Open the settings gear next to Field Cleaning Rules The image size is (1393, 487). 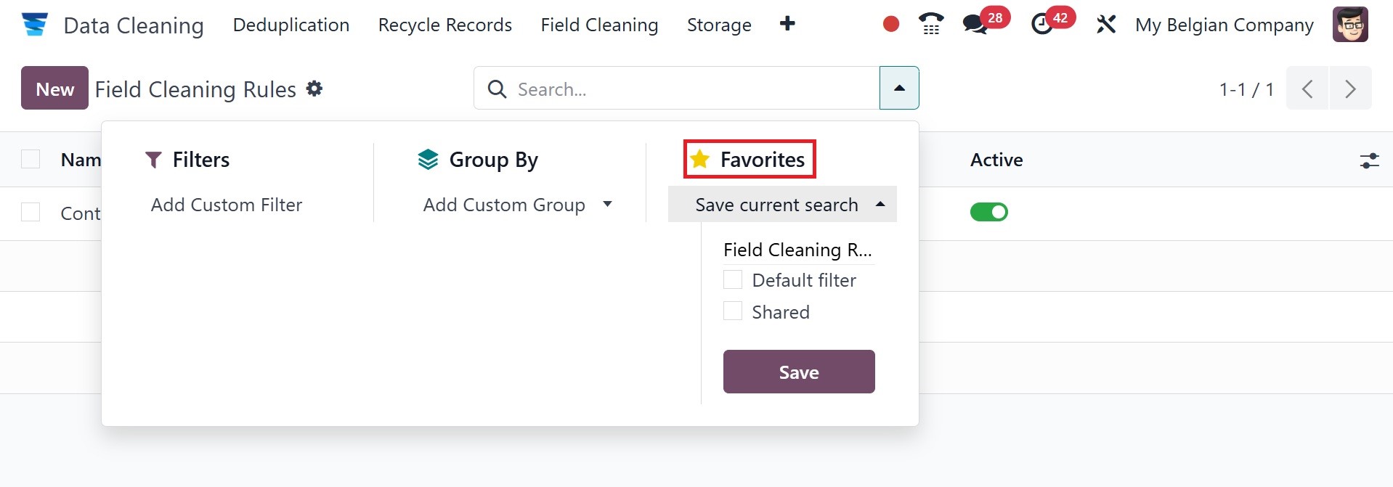click(x=314, y=89)
